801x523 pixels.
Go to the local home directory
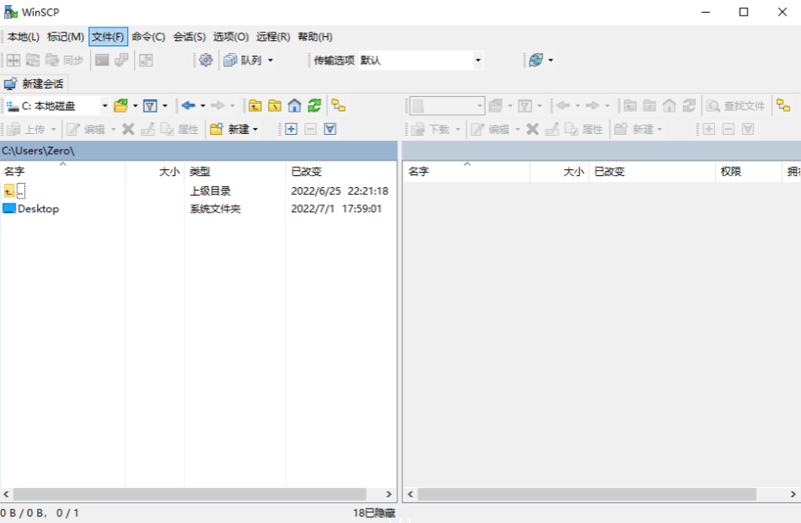coord(295,106)
